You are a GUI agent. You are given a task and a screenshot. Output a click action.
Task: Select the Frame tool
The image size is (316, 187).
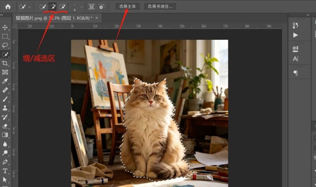(x=5, y=72)
